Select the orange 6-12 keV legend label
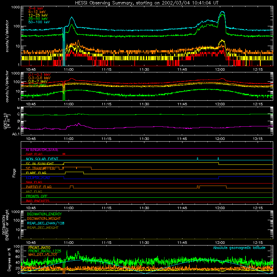Image resolution: width=277 pixels, height=277 pixels. (37, 12)
